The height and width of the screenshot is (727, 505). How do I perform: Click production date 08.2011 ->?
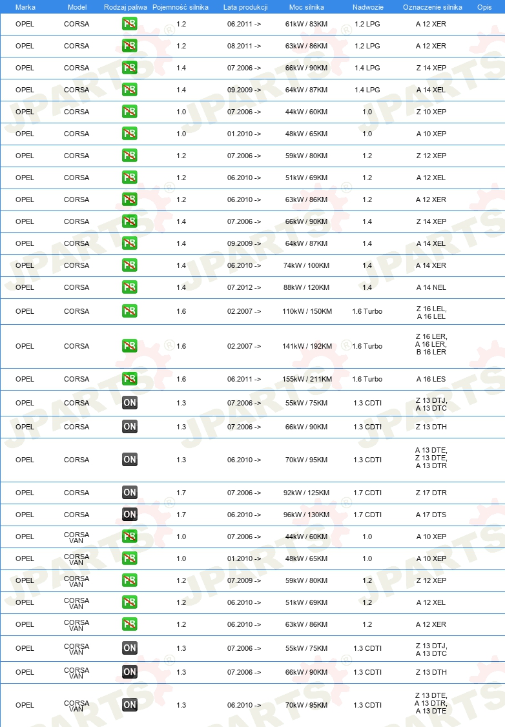point(244,46)
